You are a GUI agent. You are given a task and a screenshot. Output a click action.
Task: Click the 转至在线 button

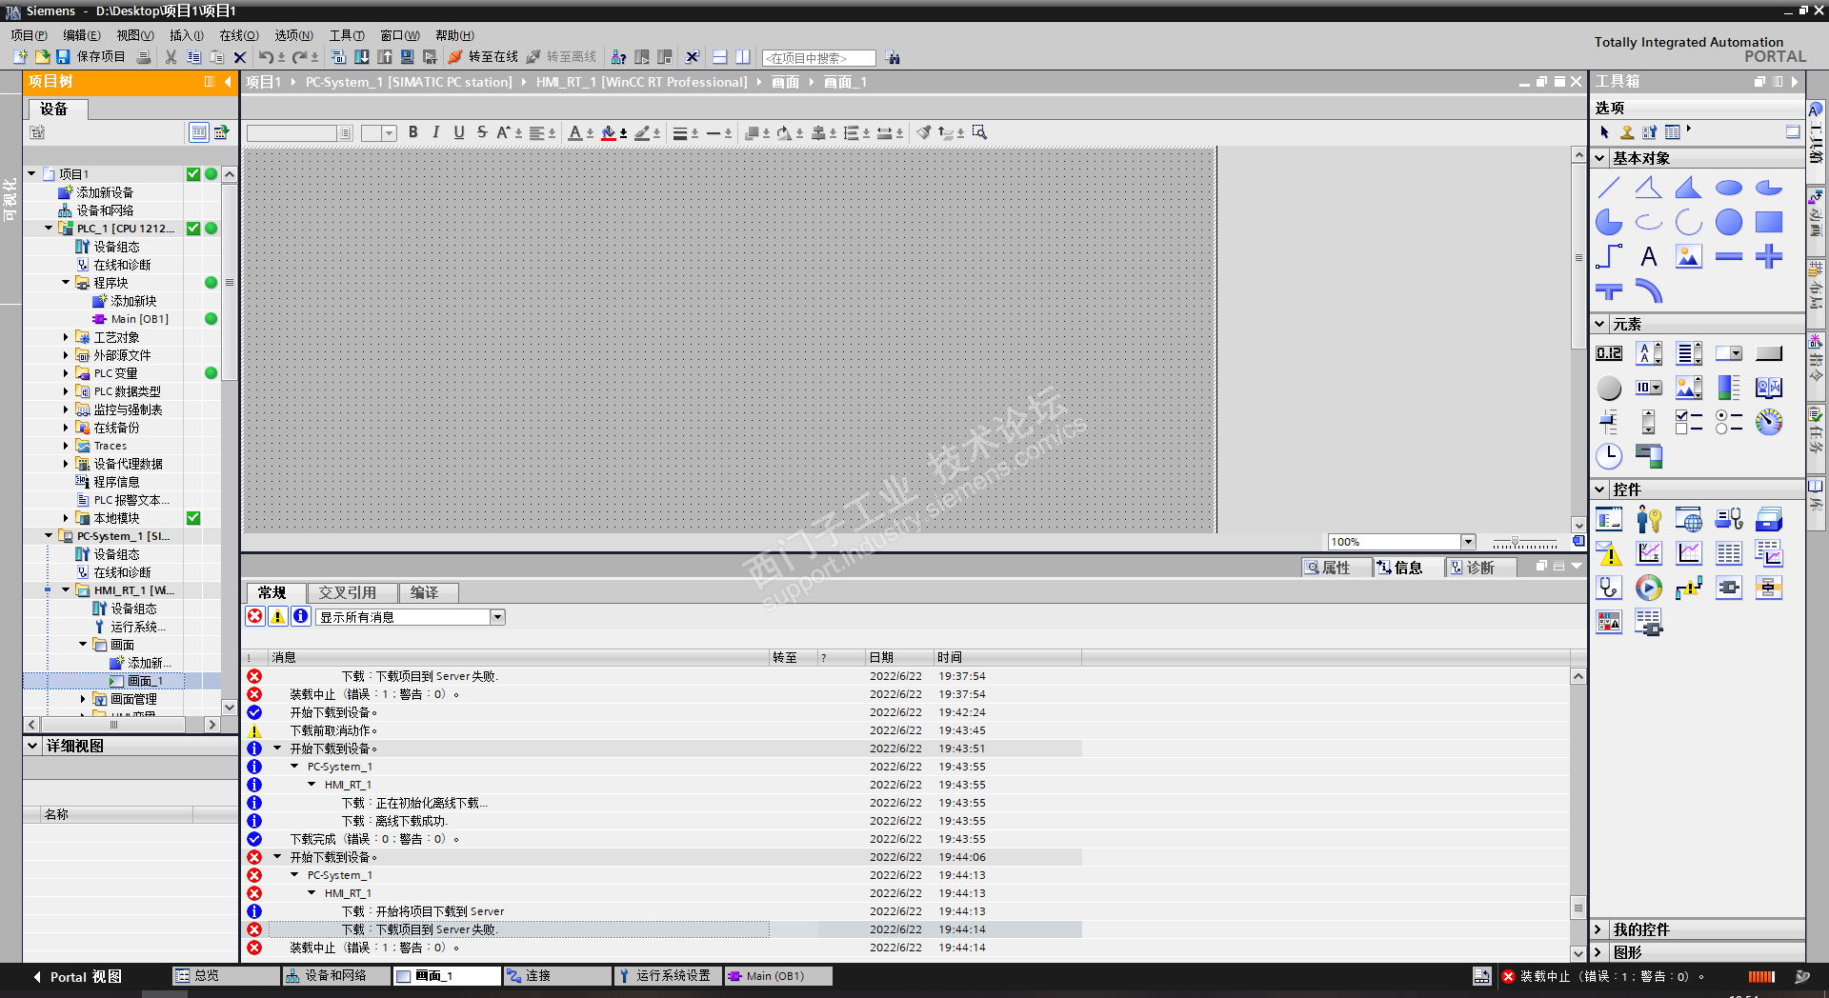[483, 57]
